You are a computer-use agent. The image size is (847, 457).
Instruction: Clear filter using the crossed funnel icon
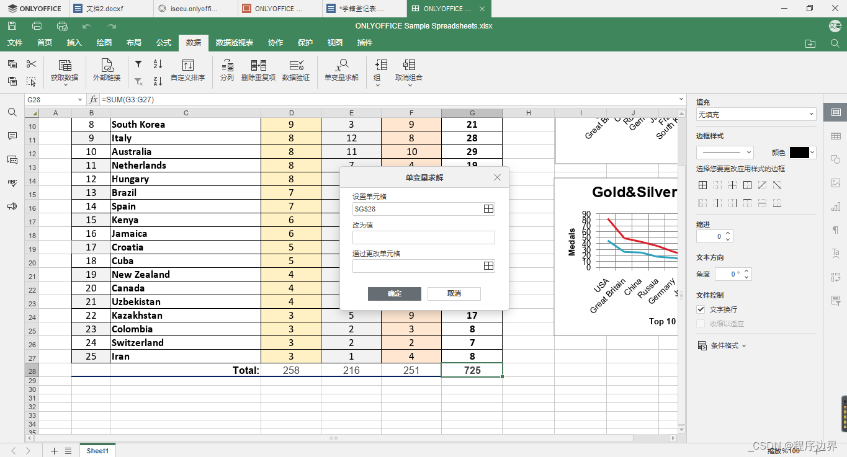(138, 81)
